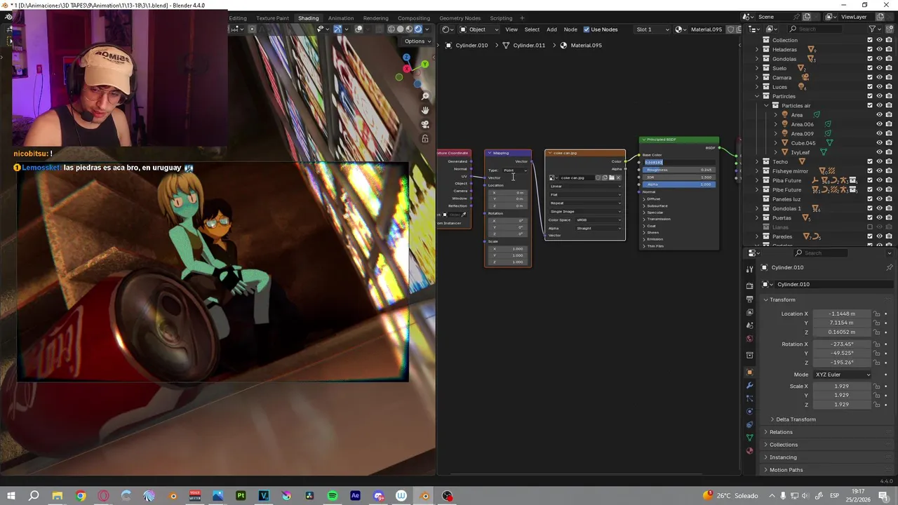The width and height of the screenshot is (898, 505).
Task: Expand the Heladeras collection
Action: [757, 50]
